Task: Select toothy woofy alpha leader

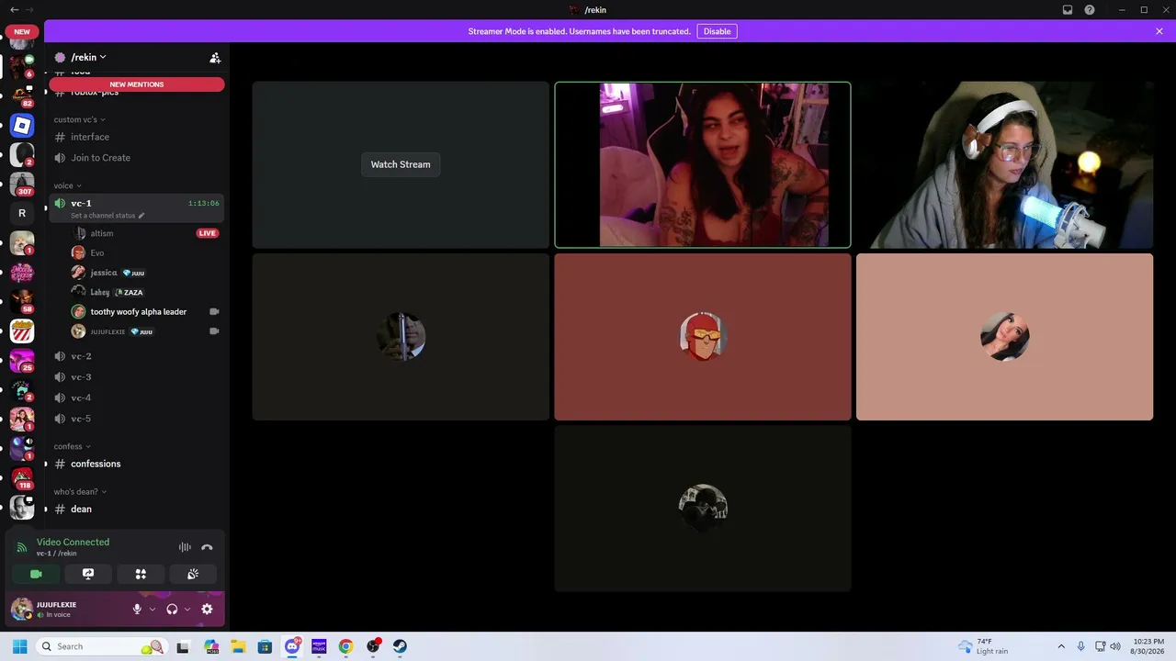Action: [137, 311]
